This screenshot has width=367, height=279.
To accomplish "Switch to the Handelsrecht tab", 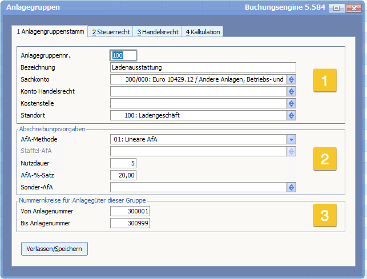I will 158,32.
